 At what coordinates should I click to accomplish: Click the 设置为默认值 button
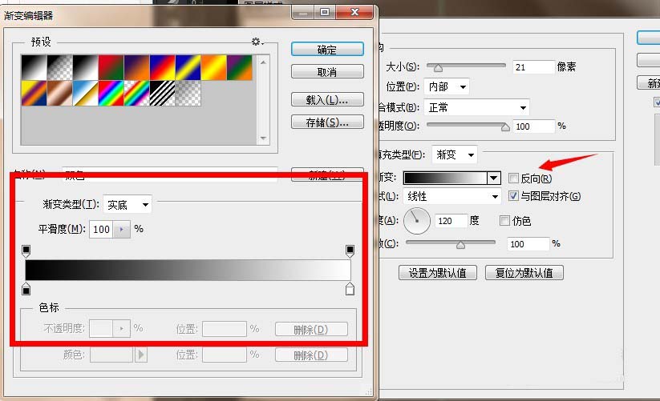[x=438, y=273]
